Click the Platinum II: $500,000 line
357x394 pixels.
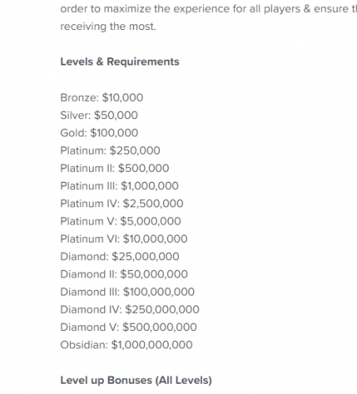tap(114, 169)
